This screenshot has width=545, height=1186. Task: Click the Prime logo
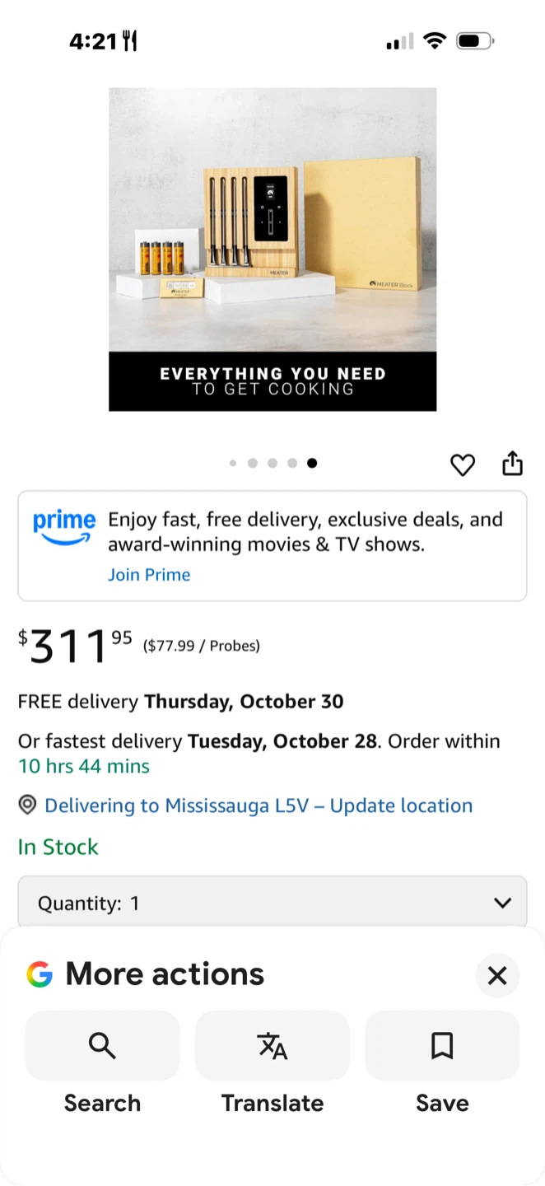click(x=64, y=527)
